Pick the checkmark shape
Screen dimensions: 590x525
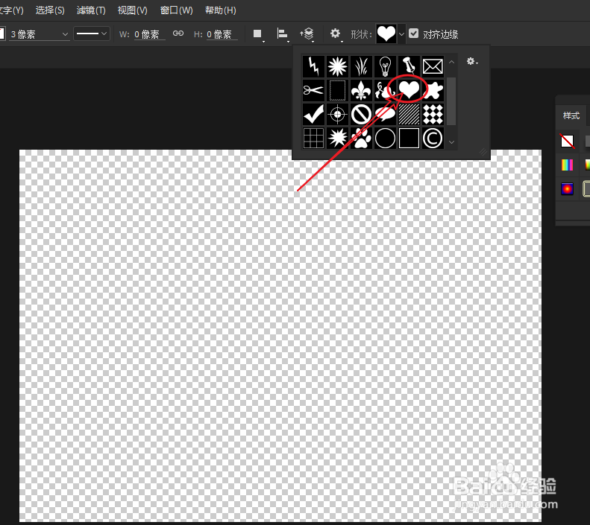313,114
